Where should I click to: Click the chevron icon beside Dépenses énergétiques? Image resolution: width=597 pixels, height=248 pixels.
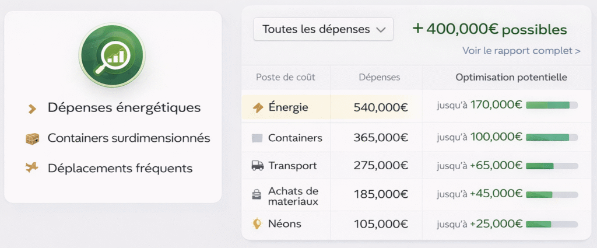tap(33, 108)
